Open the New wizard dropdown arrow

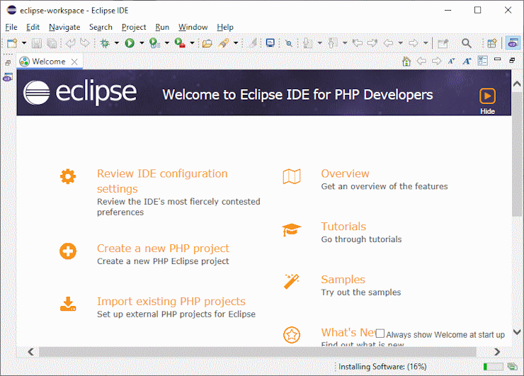click(24, 43)
